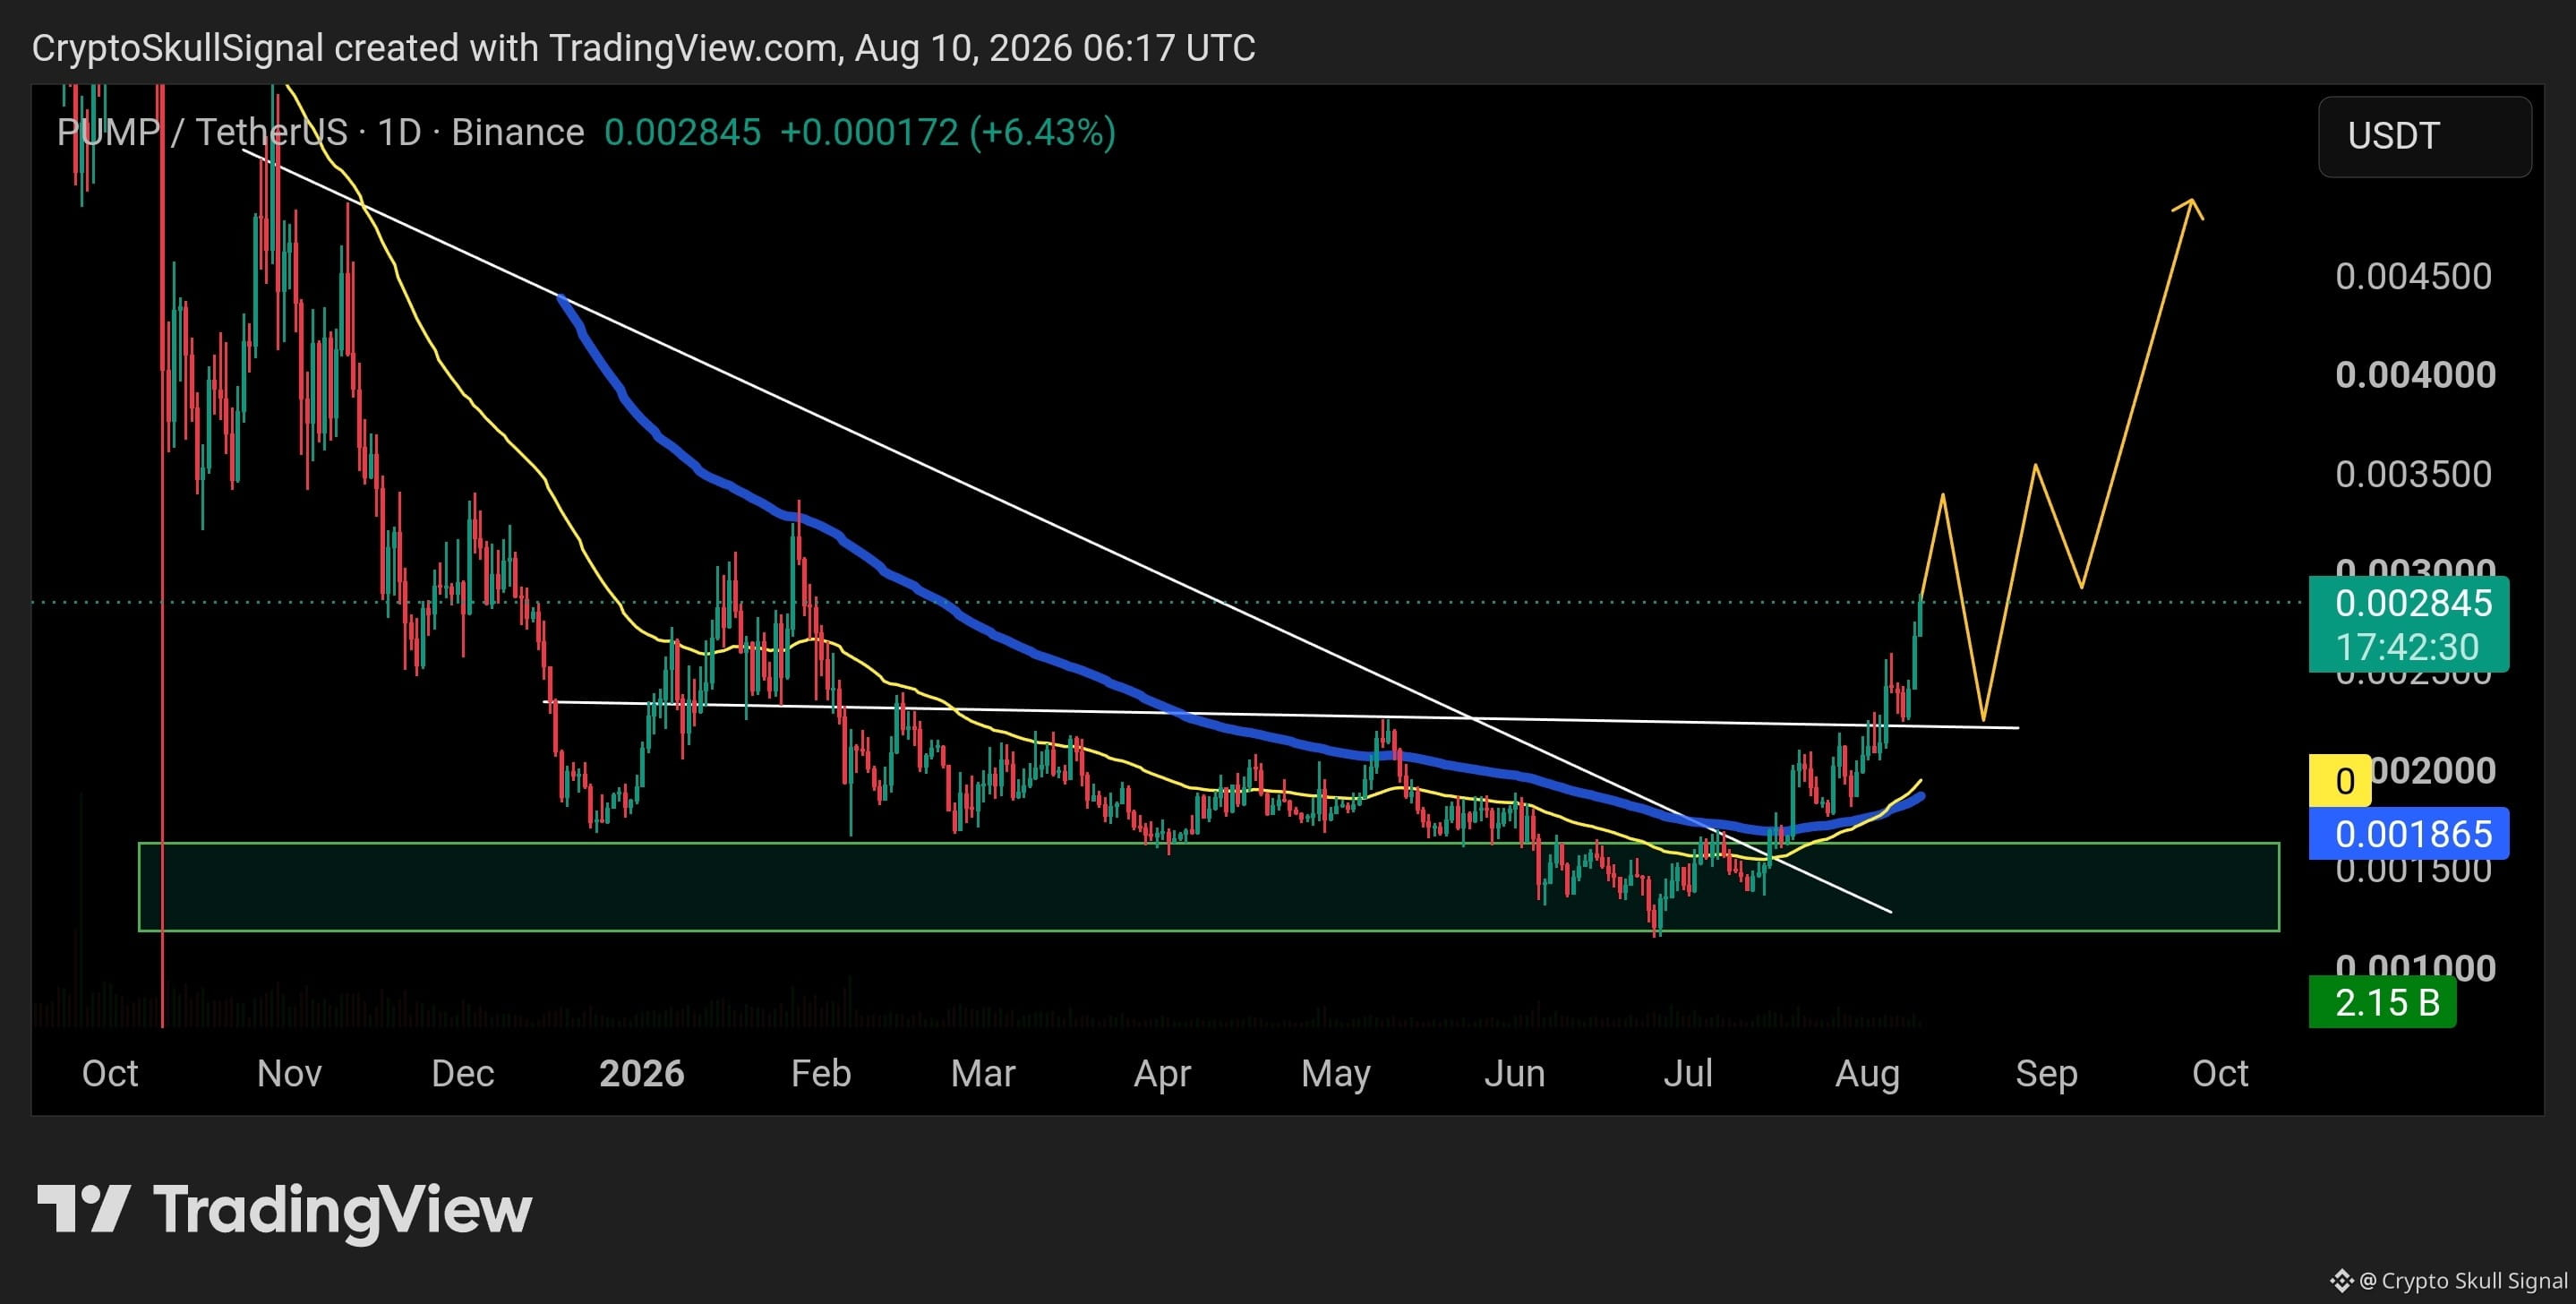Click the yellow 0 indicator label
Screen dimensions: 2576x1304
point(2339,780)
